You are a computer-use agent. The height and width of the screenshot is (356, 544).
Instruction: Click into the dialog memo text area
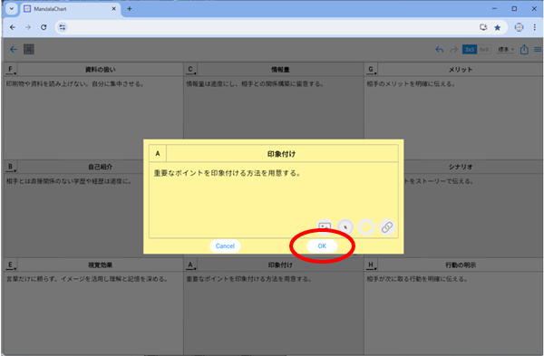pyautogui.click(x=274, y=199)
